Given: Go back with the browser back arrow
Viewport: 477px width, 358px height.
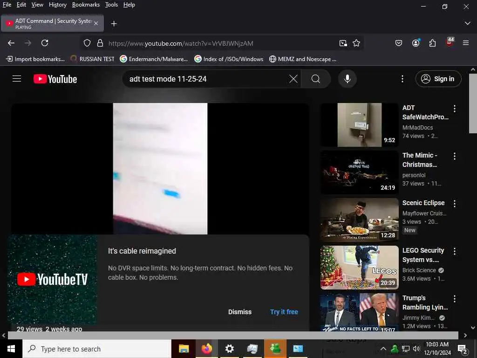Looking at the screenshot, I should [x=11, y=43].
